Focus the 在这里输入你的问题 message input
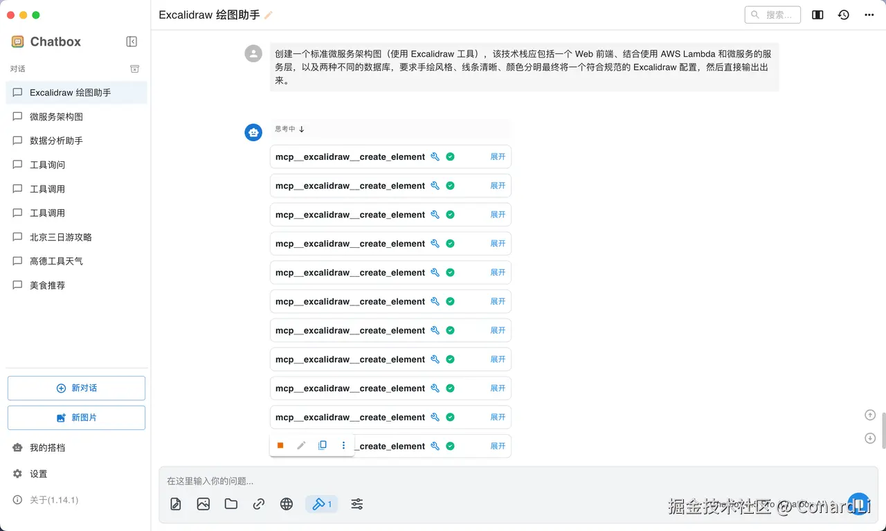Screen dimensions: 886x531 click(x=518, y=481)
